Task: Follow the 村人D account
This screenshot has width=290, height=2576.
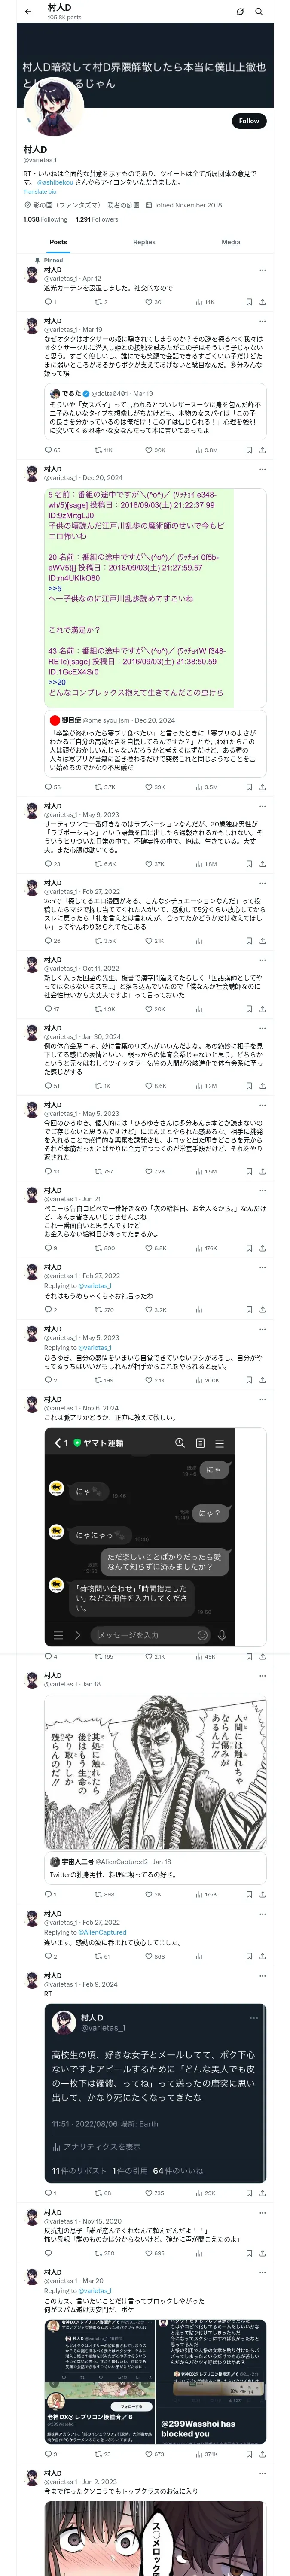Action: click(248, 121)
